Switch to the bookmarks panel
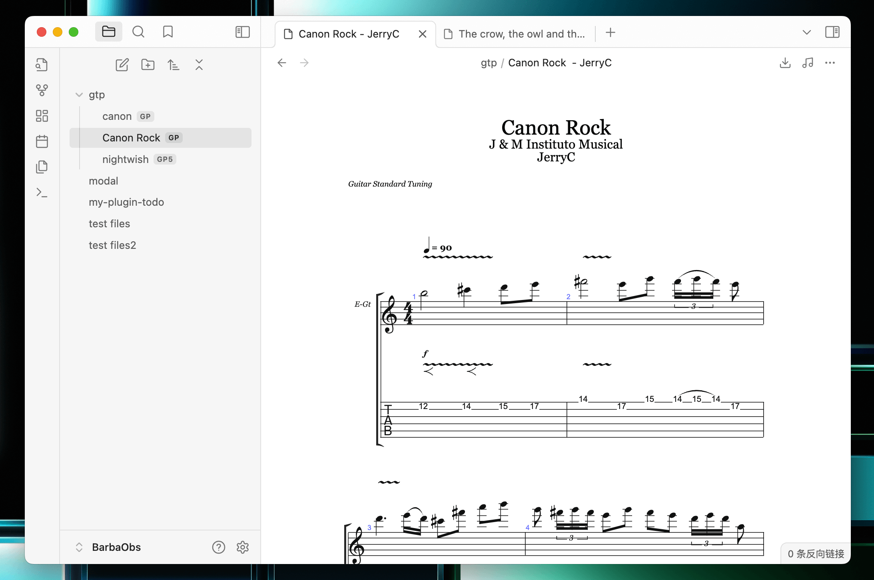Screen dimensions: 874x580 pyautogui.click(x=168, y=32)
